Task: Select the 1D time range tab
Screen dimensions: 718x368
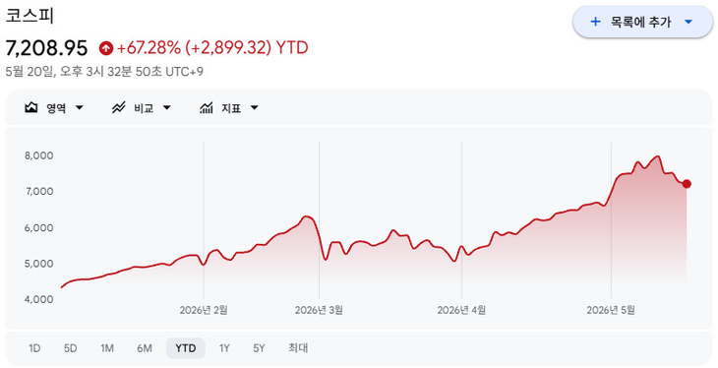Action: (x=34, y=348)
